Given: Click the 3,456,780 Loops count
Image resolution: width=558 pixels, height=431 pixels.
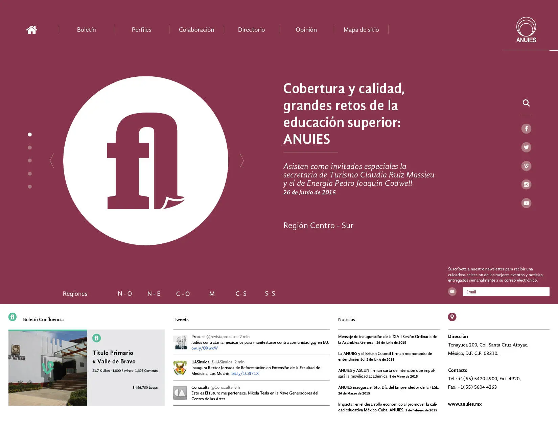Looking at the screenshot, I should tap(145, 388).
